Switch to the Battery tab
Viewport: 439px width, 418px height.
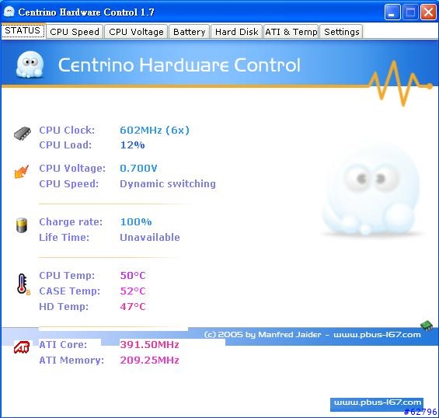pyautogui.click(x=190, y=32)
